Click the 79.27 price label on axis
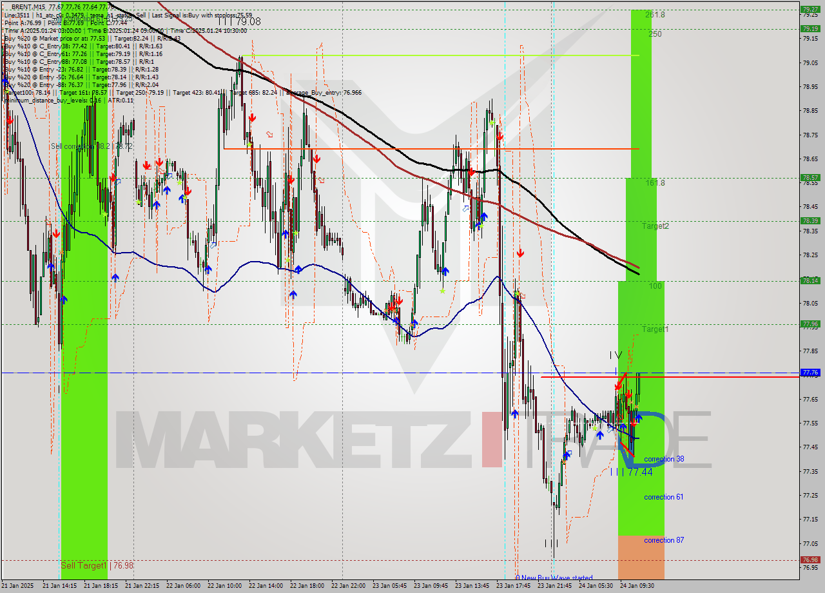The image size is (825, 593). 810,10
